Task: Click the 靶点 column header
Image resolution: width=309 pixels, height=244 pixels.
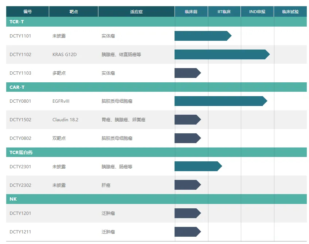Action: 73,11
